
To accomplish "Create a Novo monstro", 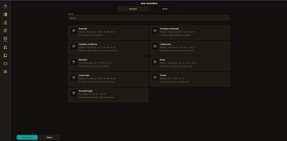I will [27, 137].
